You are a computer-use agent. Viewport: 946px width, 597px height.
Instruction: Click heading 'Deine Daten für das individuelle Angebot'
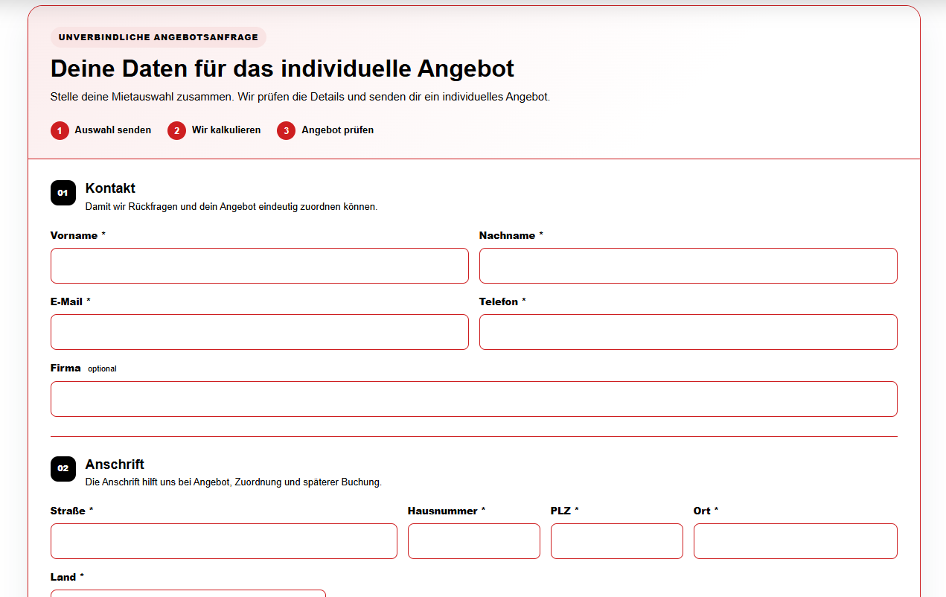click(282, 68)
